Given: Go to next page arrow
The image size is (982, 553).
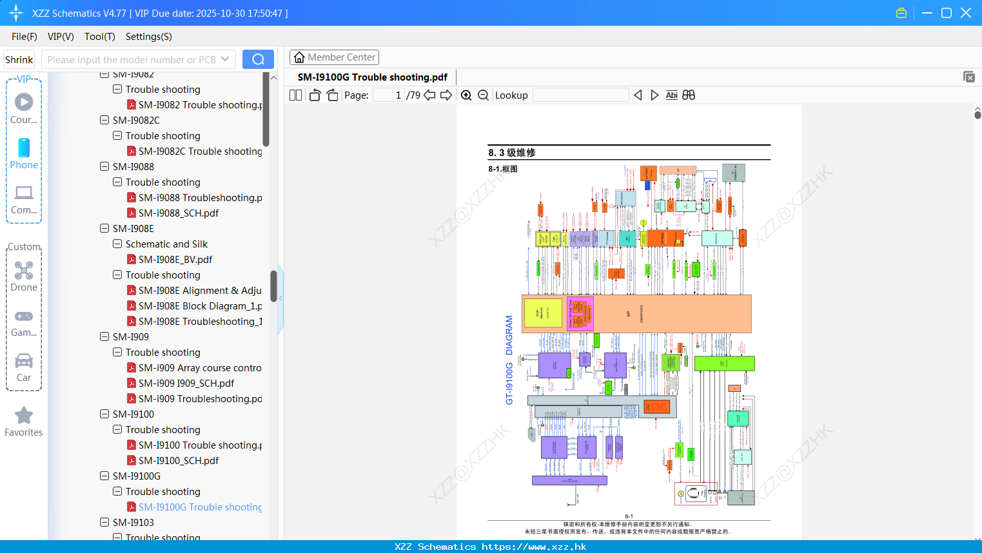Looking at the screenshot, I should (x=446, y=95).
